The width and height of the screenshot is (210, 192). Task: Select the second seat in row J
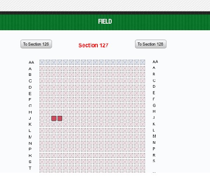[x=48, y=118]
